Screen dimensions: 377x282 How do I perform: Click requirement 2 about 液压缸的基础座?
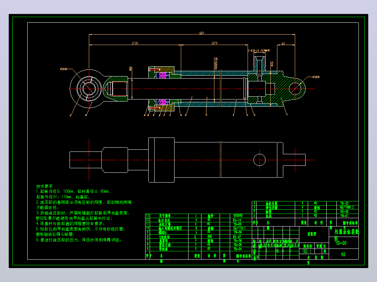click(84, 202)
